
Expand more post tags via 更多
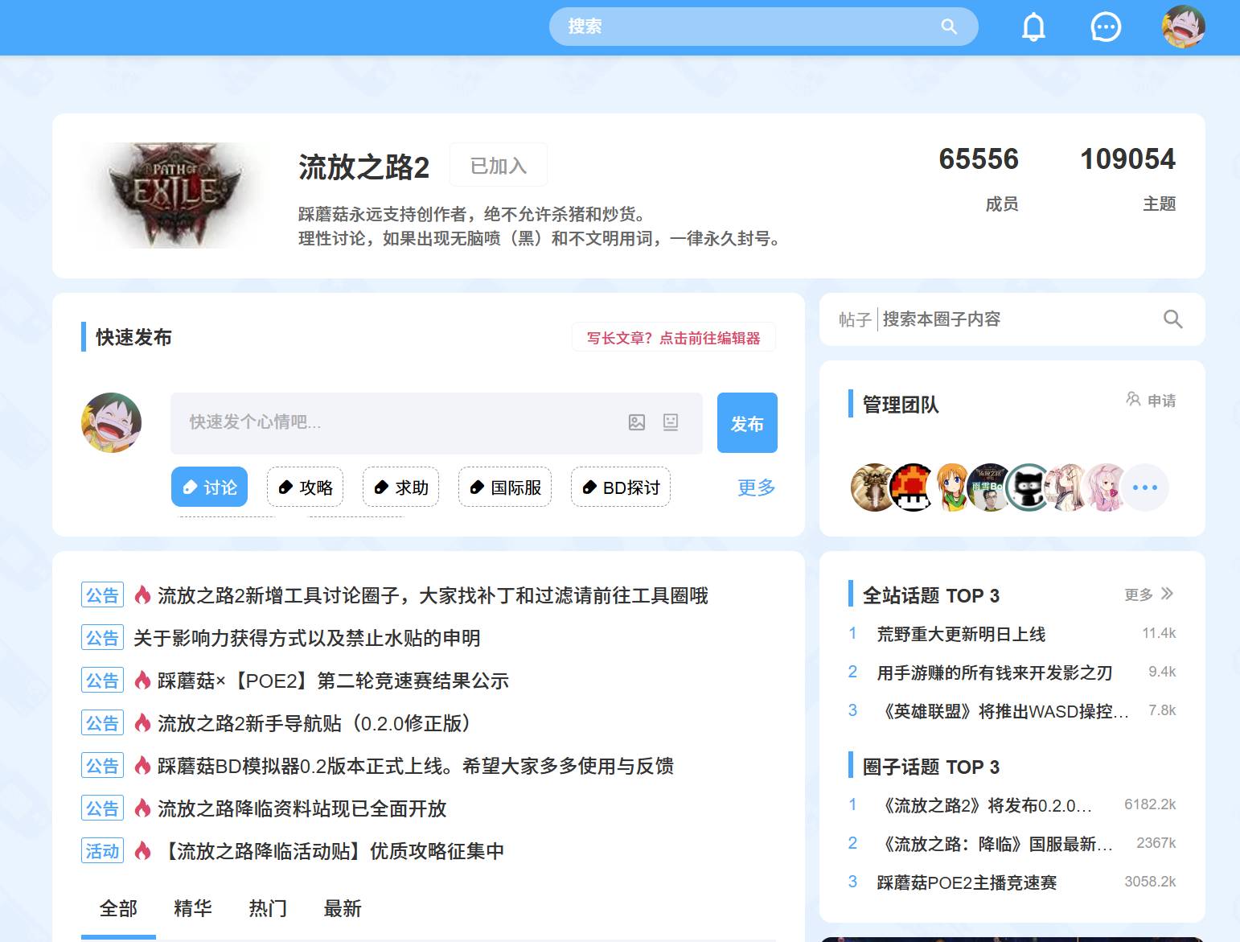[x=757, y=487]
